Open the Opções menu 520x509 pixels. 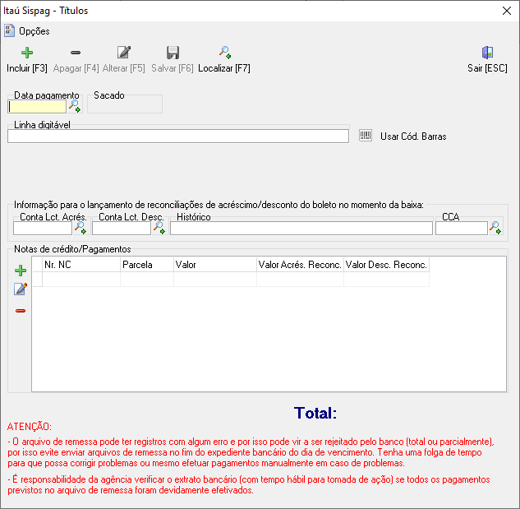pyautogui.click(x=35, y=31)
